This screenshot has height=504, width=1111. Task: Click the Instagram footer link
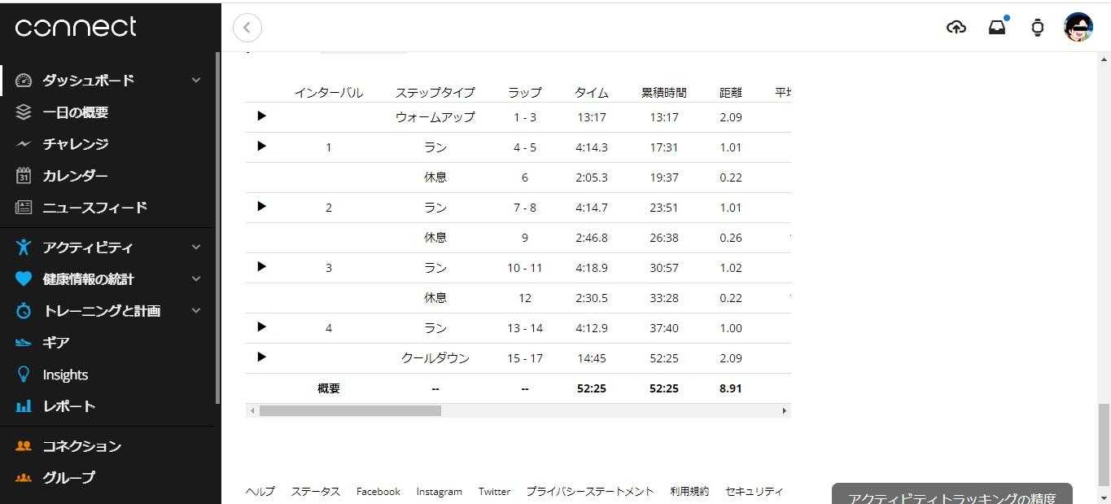(439, 492)
